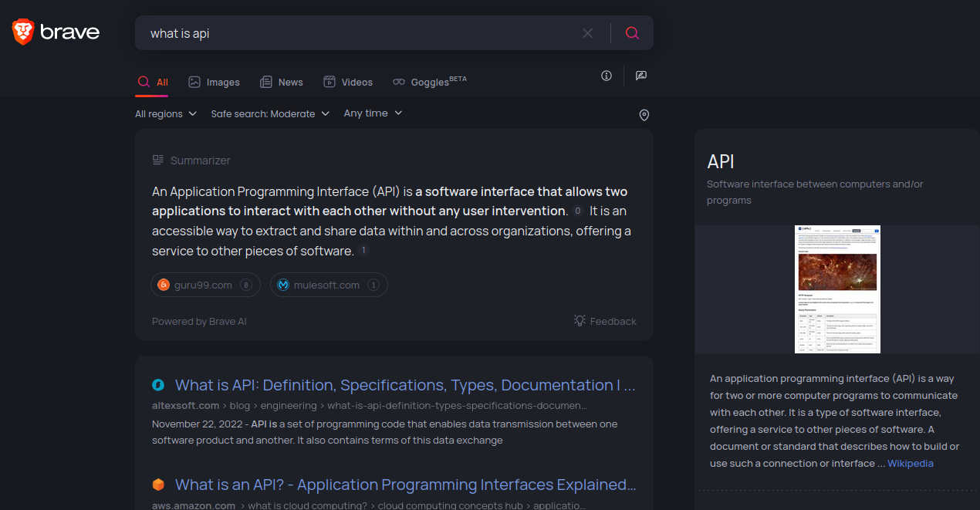Clear the search query with X icon
Screen dimensions: 980x510
588,33
